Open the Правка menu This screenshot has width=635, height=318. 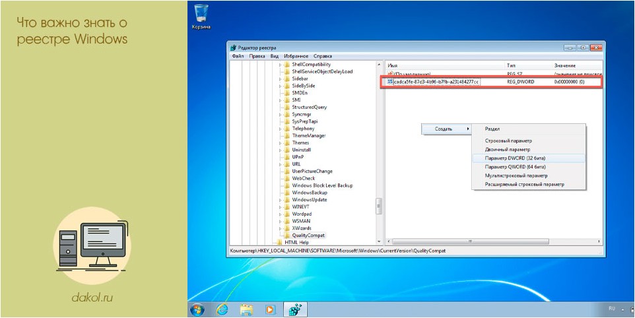pyautogui.click(x=257, y=56)
